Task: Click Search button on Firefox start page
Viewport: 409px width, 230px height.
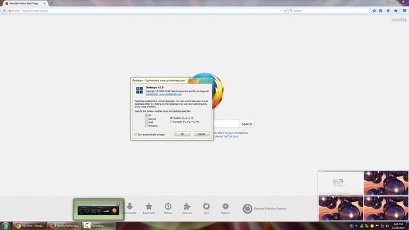Action: pyautogui.click(x=247, y=124)
